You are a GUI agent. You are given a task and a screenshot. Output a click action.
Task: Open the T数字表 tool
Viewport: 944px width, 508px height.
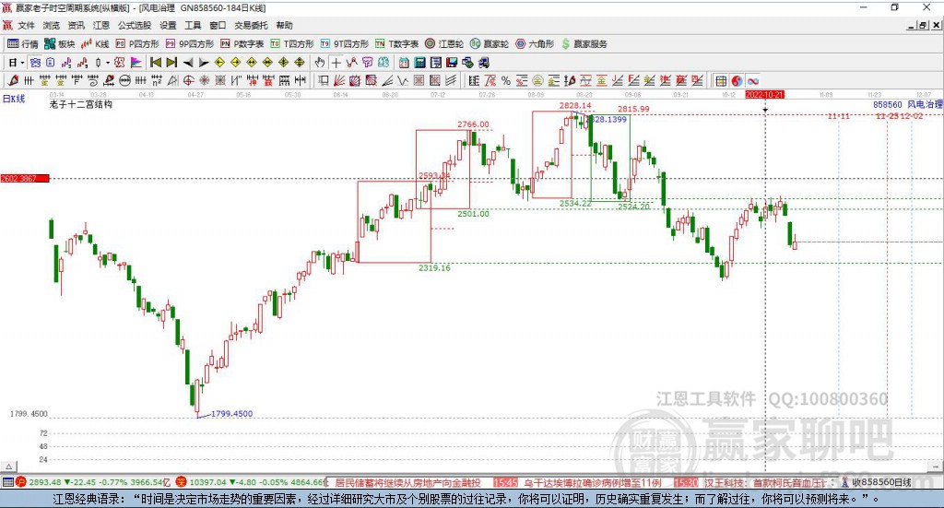point(396,44)
